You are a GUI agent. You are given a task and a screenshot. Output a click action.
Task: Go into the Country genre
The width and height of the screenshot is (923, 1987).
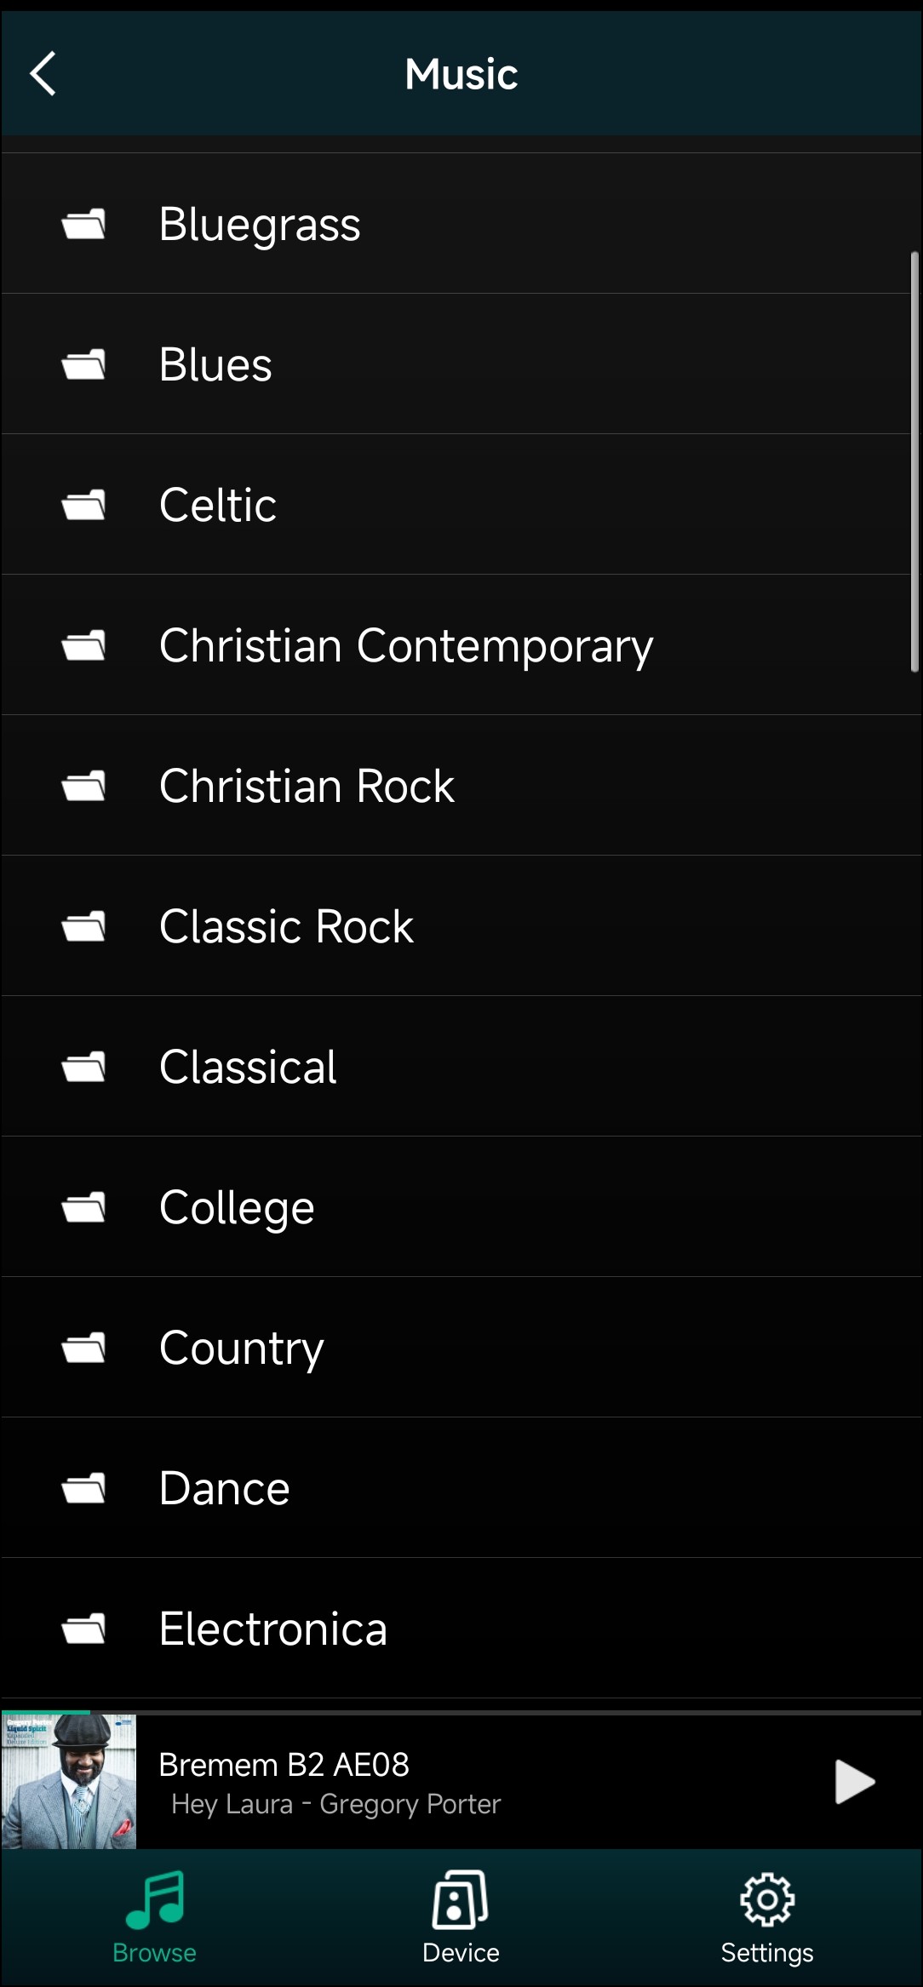coord(242,1348)
